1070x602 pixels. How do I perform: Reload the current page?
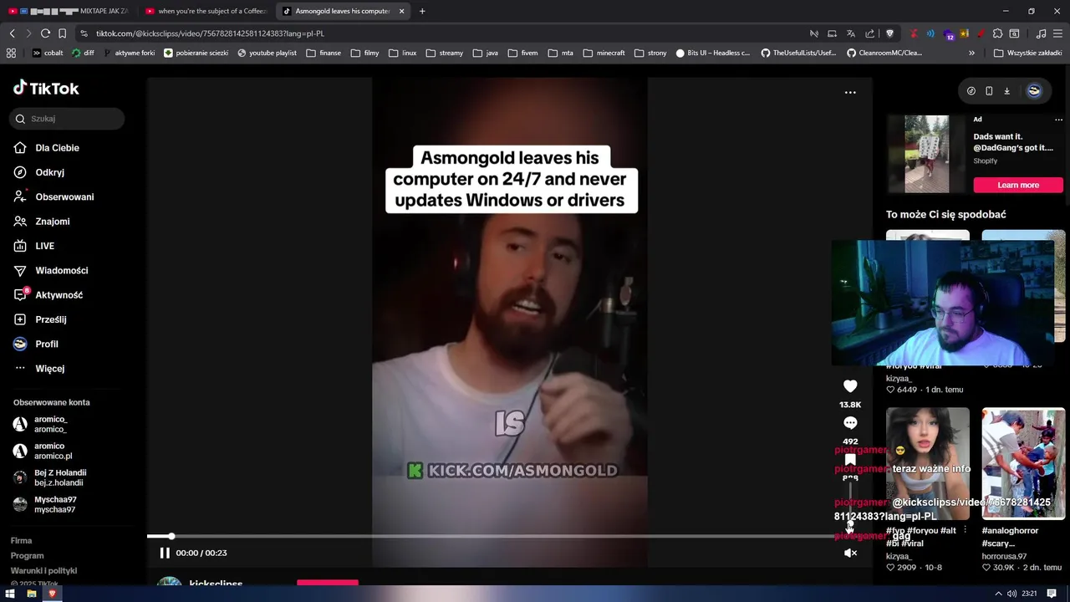point(45,33)
